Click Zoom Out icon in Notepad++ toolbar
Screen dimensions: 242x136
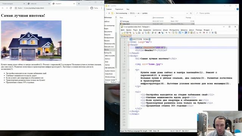(169, 33)
